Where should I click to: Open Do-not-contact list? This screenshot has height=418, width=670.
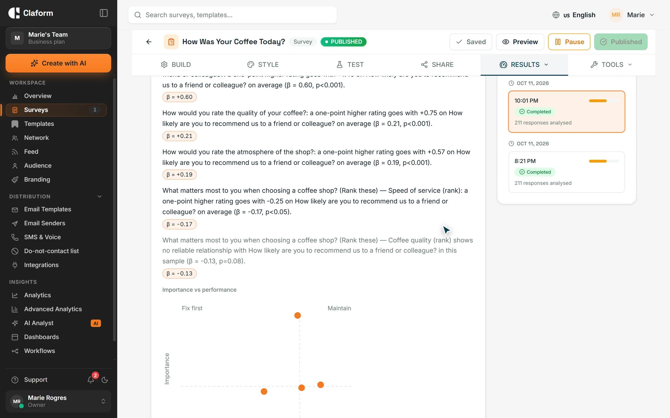click(56, 251)
